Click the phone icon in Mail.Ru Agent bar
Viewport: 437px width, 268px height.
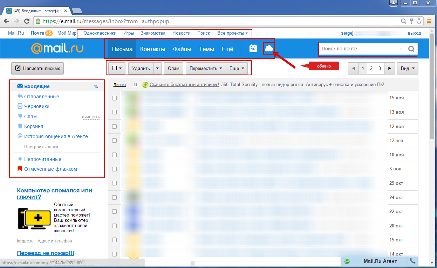point(412,261)
